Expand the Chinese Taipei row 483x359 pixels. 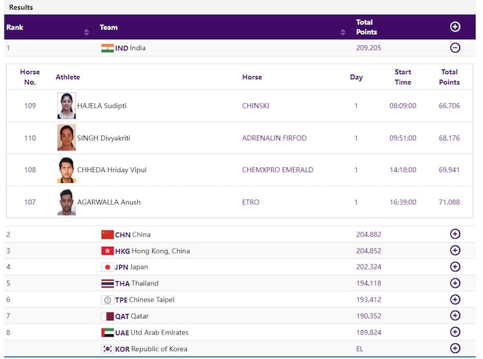(455, 300)
